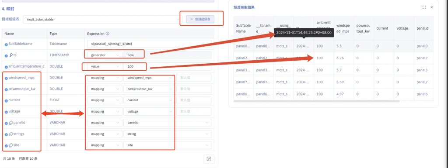Open the 目标超级表 mqtt_solar_stable dropdown
The height and width of the screenshot is (168, 448).
(x=102, y=19)
